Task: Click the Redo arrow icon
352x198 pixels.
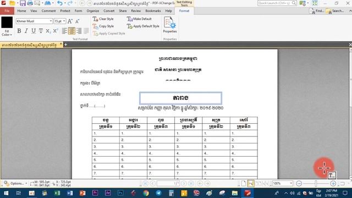Action: pos(70,3)
